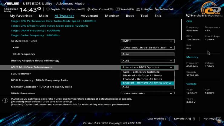Click the Memory Voltage 1.376 V value
Screen dimensions: 224x126
pyautogui.click(x=209, y=66)
